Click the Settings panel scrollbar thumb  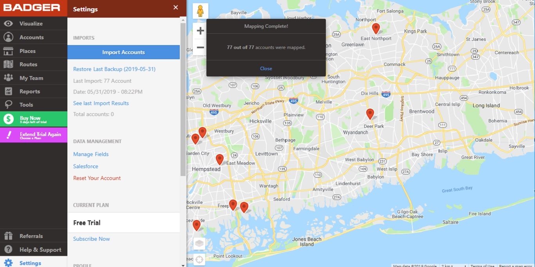(183, 99)
